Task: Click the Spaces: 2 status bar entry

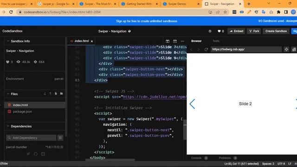Action: (268, 164)
